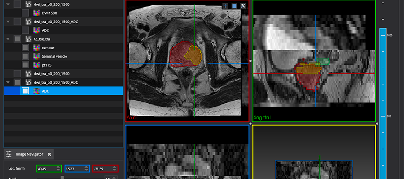The width and height of the screenshot is (404, 179).
Task: Increase the 15,23 location value with up arrow
Action: (87, 167)
